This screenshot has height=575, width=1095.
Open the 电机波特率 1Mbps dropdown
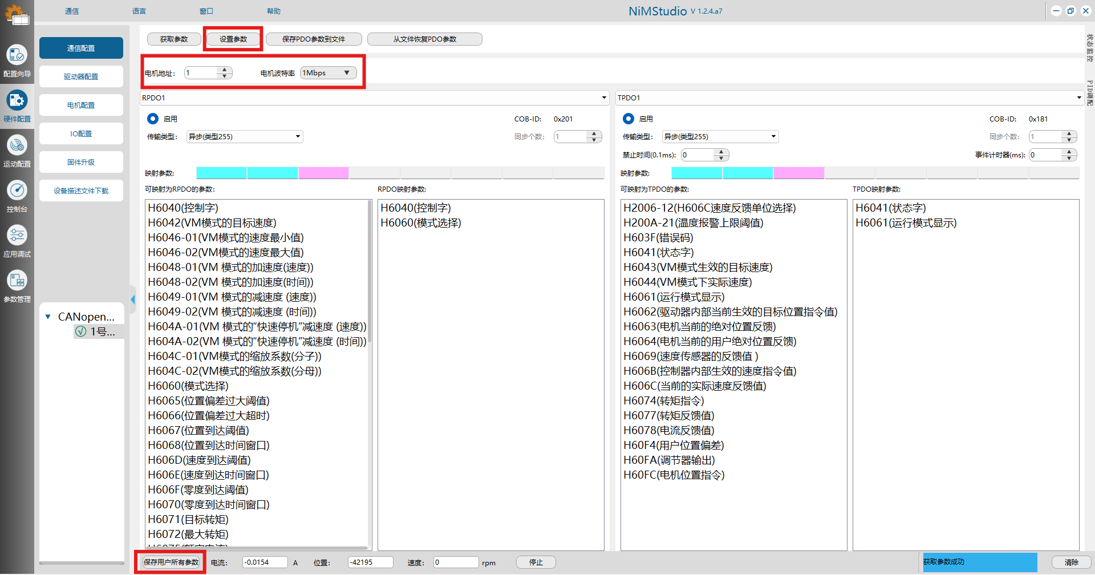328,73
